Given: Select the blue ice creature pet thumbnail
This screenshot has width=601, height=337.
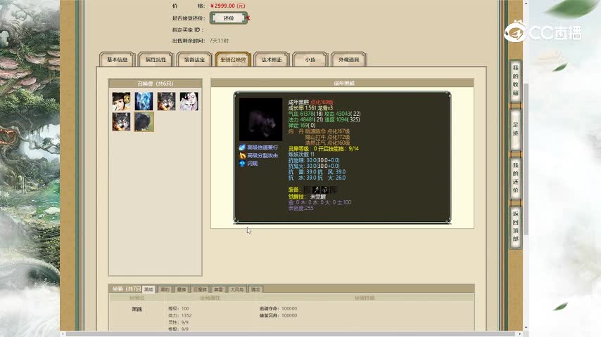Looking at the screenshot, I should tap(144, 101).
